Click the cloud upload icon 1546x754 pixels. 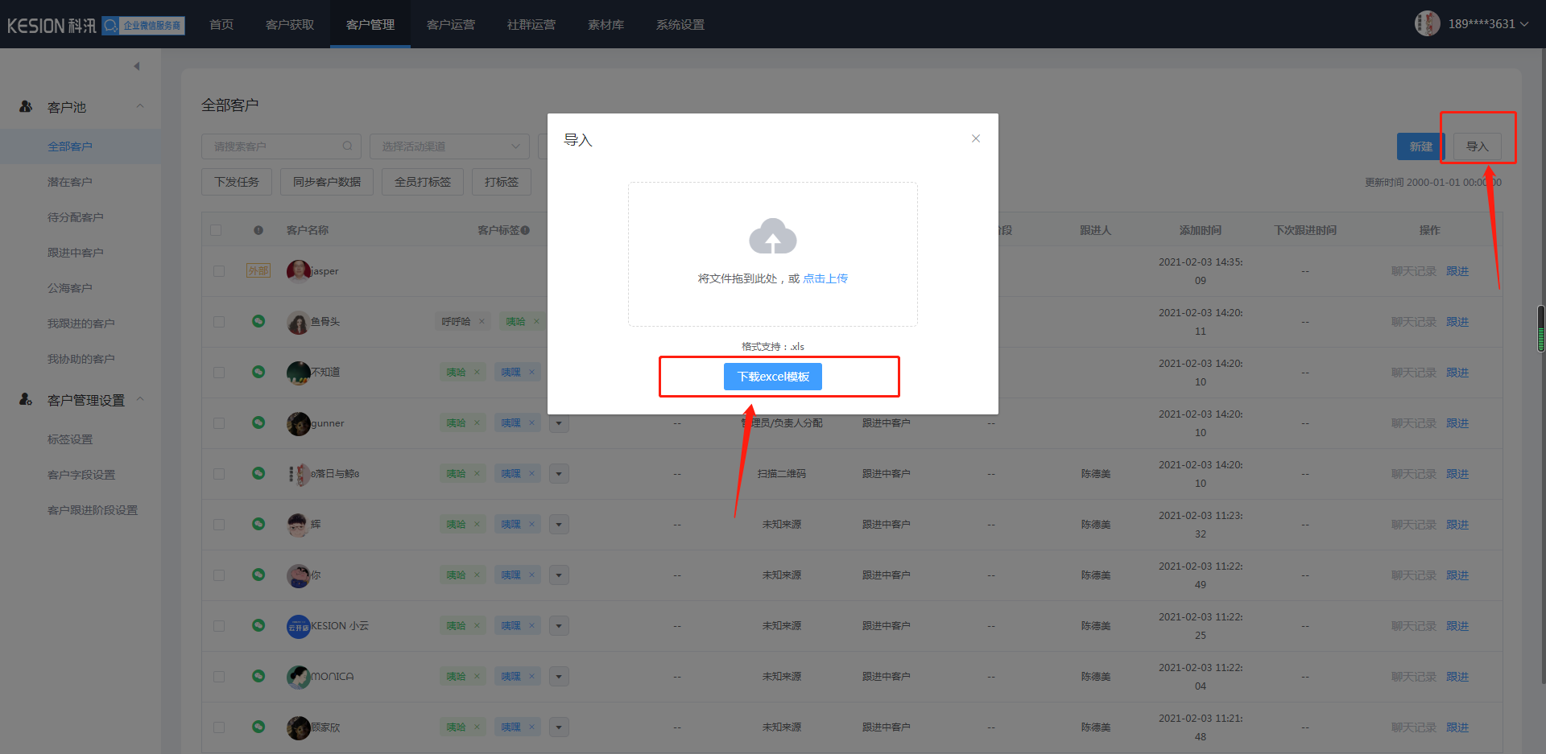click(772, 237)
